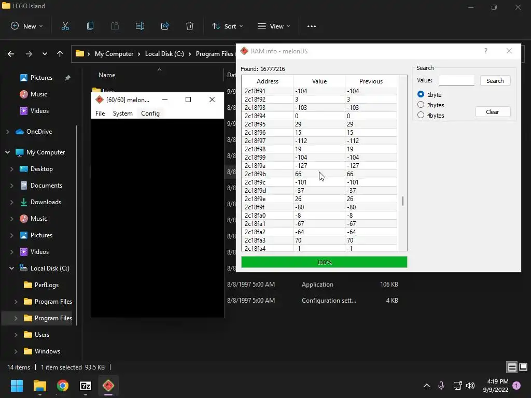Switch to large thumbnails view icon
Image resolution: width=531 pixels, height=398 pixels.
(523, 367)
